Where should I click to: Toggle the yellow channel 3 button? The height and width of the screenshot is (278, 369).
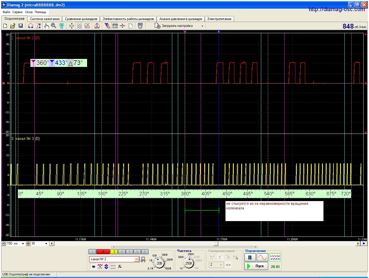[x=114, y=252]
